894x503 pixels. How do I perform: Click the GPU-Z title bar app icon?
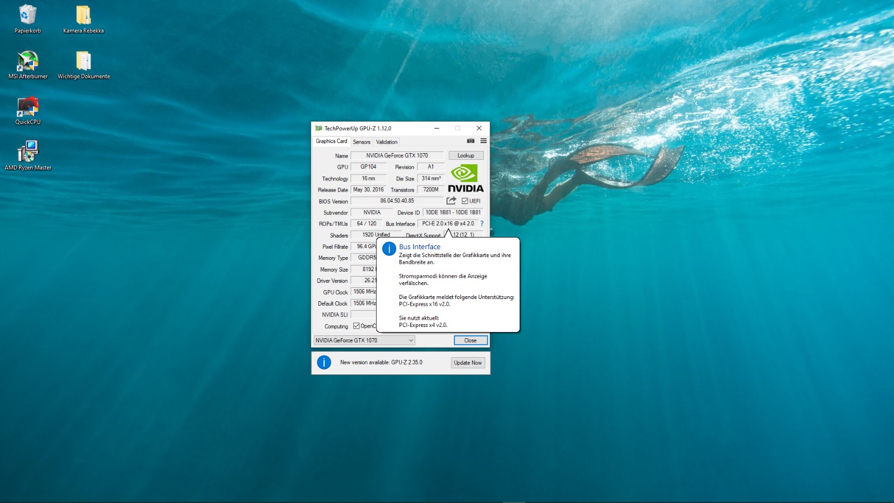[318, 128]
